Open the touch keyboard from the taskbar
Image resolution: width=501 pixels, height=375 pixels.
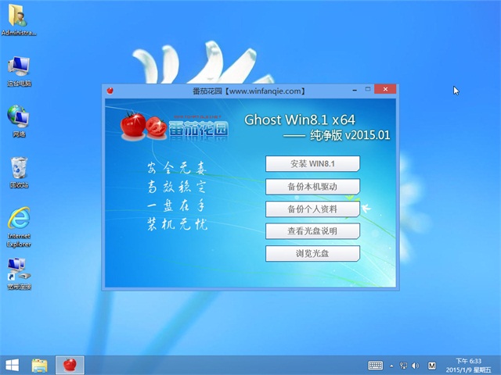[x=376, y=365]
